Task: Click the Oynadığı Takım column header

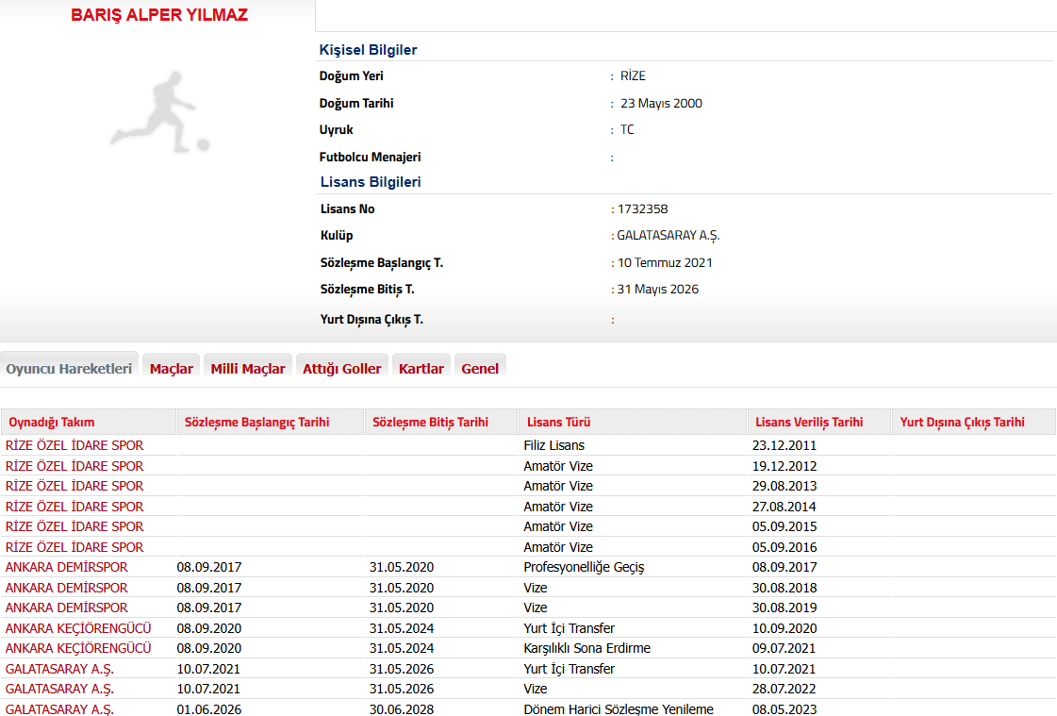Action: click(52, 423)
